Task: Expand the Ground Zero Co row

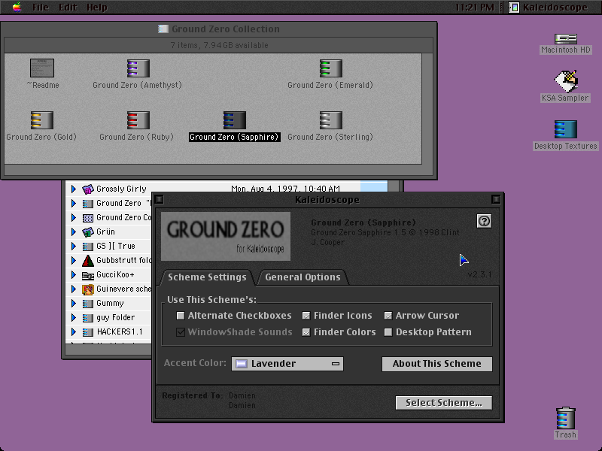Action: 73,218
